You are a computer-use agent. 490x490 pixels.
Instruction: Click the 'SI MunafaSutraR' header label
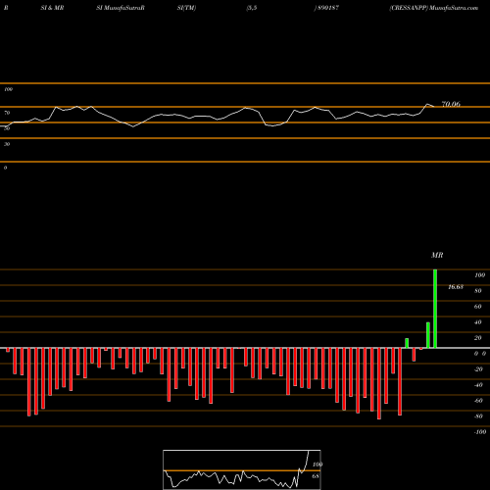point(121,8)
